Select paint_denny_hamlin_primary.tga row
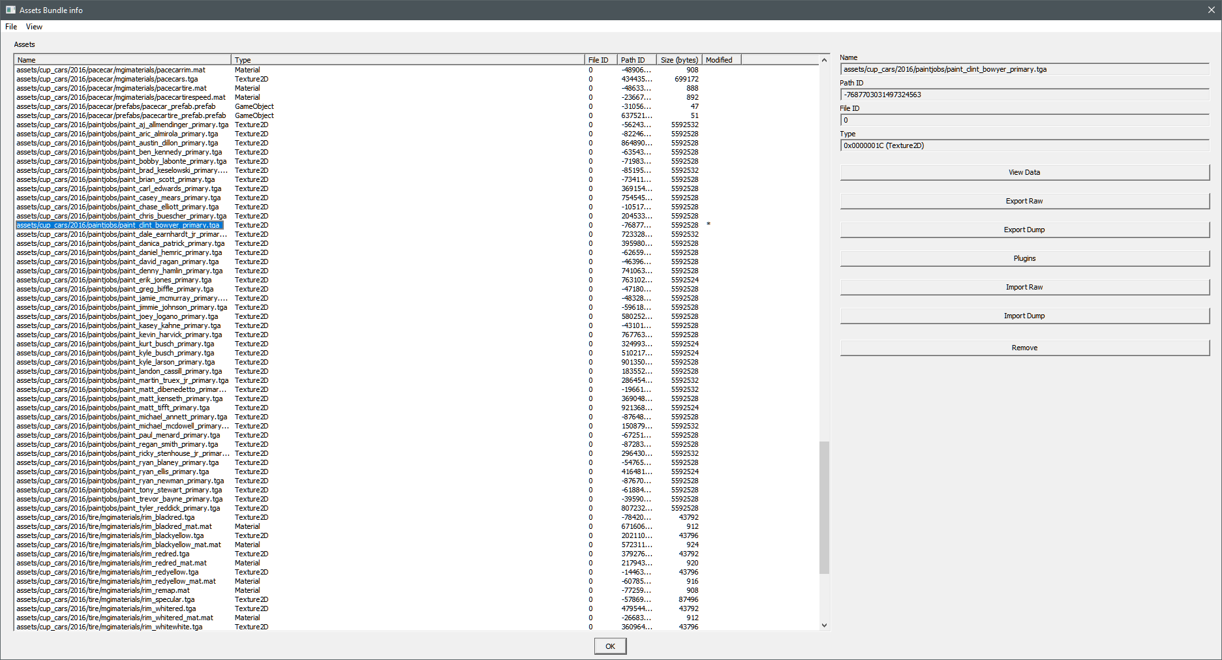1222x660 pixels. point(416,271)
